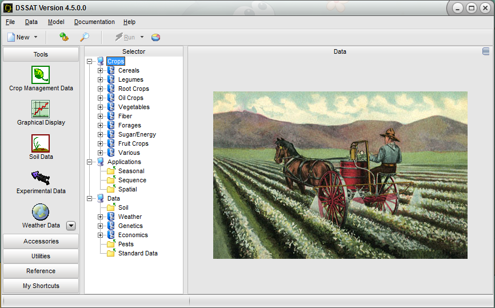The height and width of the screenshot is (308, 495).
Task: Click the Standard Data folder icon
Action: click(x=111, y=253)
